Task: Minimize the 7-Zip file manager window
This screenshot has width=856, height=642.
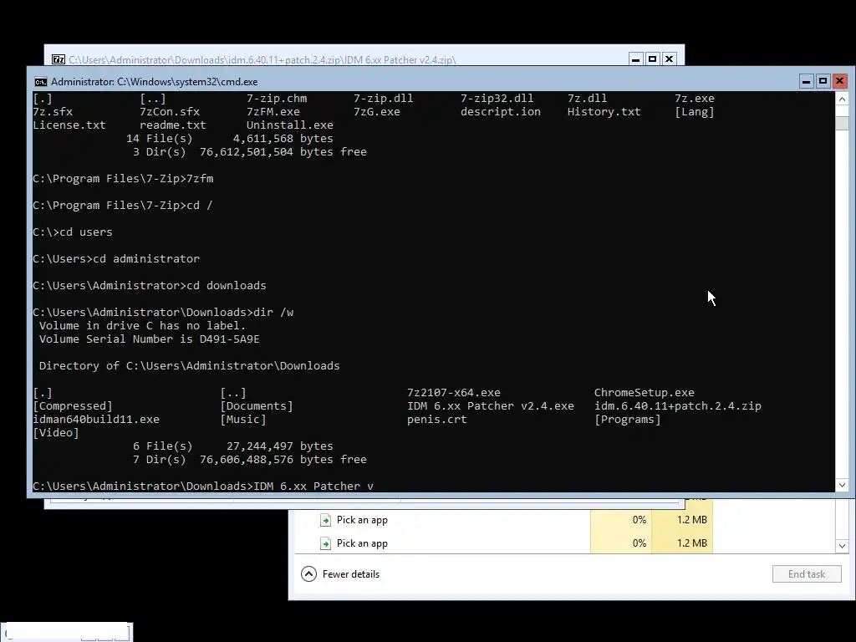Action: click(x=635, y=59)
